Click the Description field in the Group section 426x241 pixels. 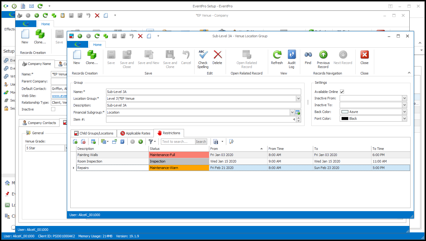(x=203, y=105)
